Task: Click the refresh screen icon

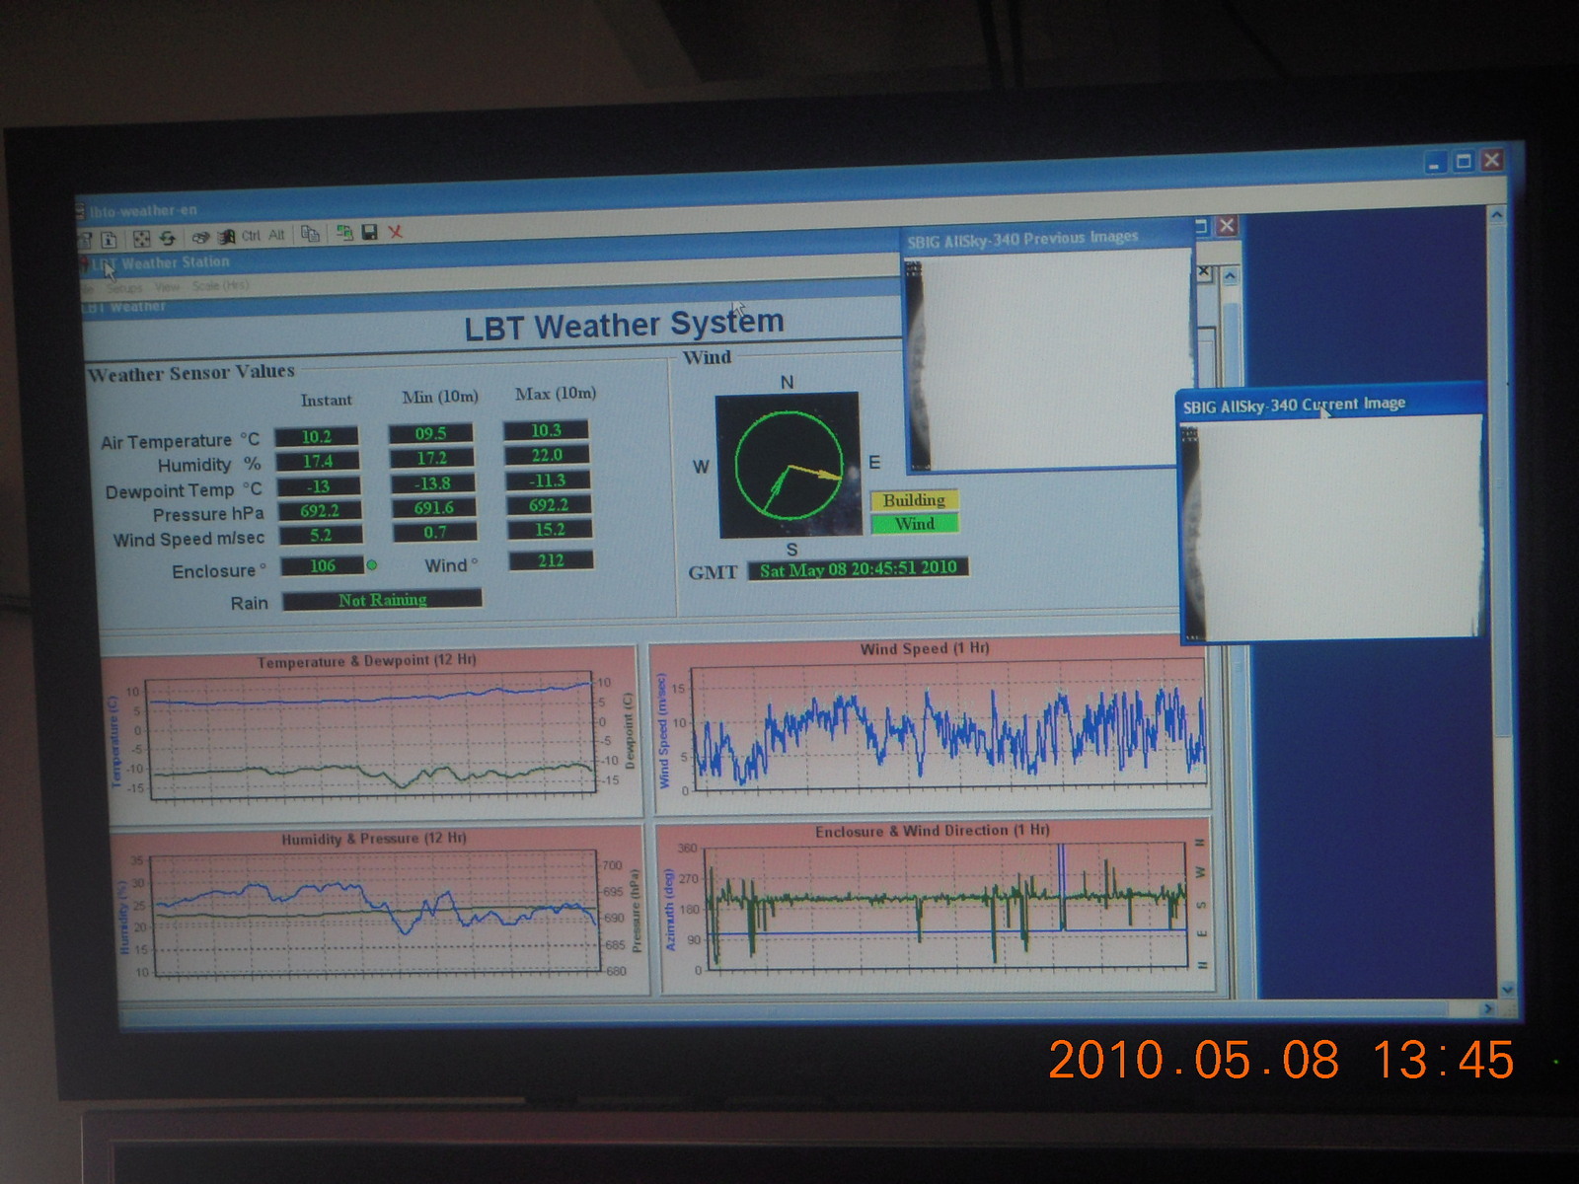Action: pyautogui.click(x=168, y=238)
